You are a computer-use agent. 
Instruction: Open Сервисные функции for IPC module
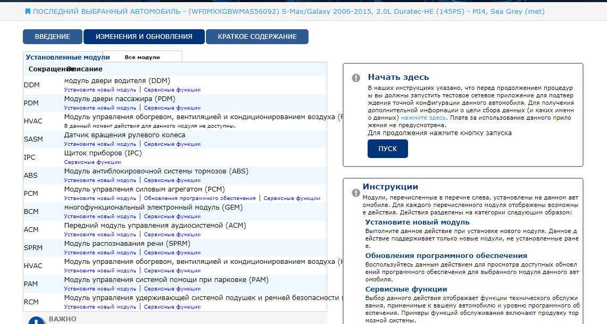pyautogui.click(x=93, y=162)
